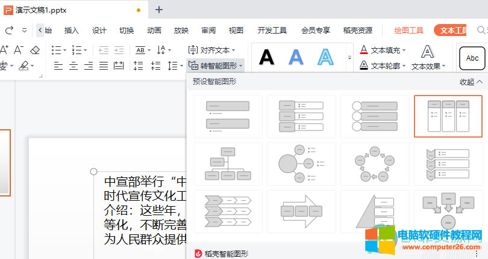Collapse the panel with 收起
The image size is (488, 259).
tap(471, 82)
